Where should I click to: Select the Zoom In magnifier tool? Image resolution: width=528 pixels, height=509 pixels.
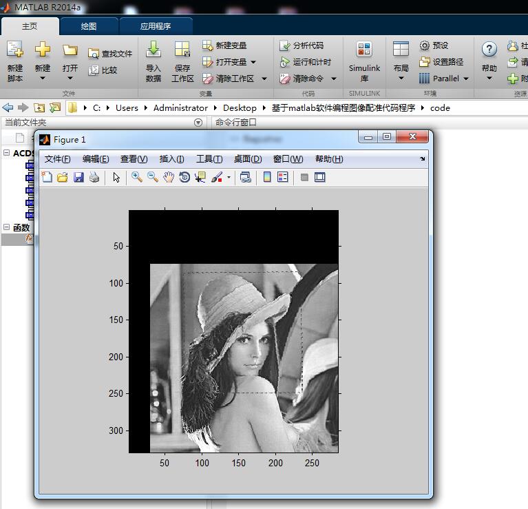tap(137, 177)
